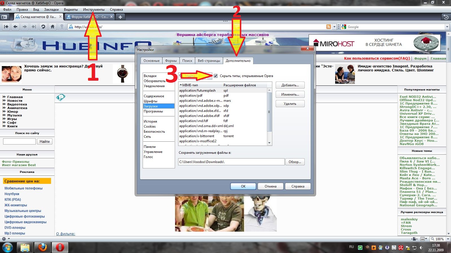Switch to the 'Основные' settings tab
The width and height of the screenshot is (451, 253).
(x=151, y=61)
